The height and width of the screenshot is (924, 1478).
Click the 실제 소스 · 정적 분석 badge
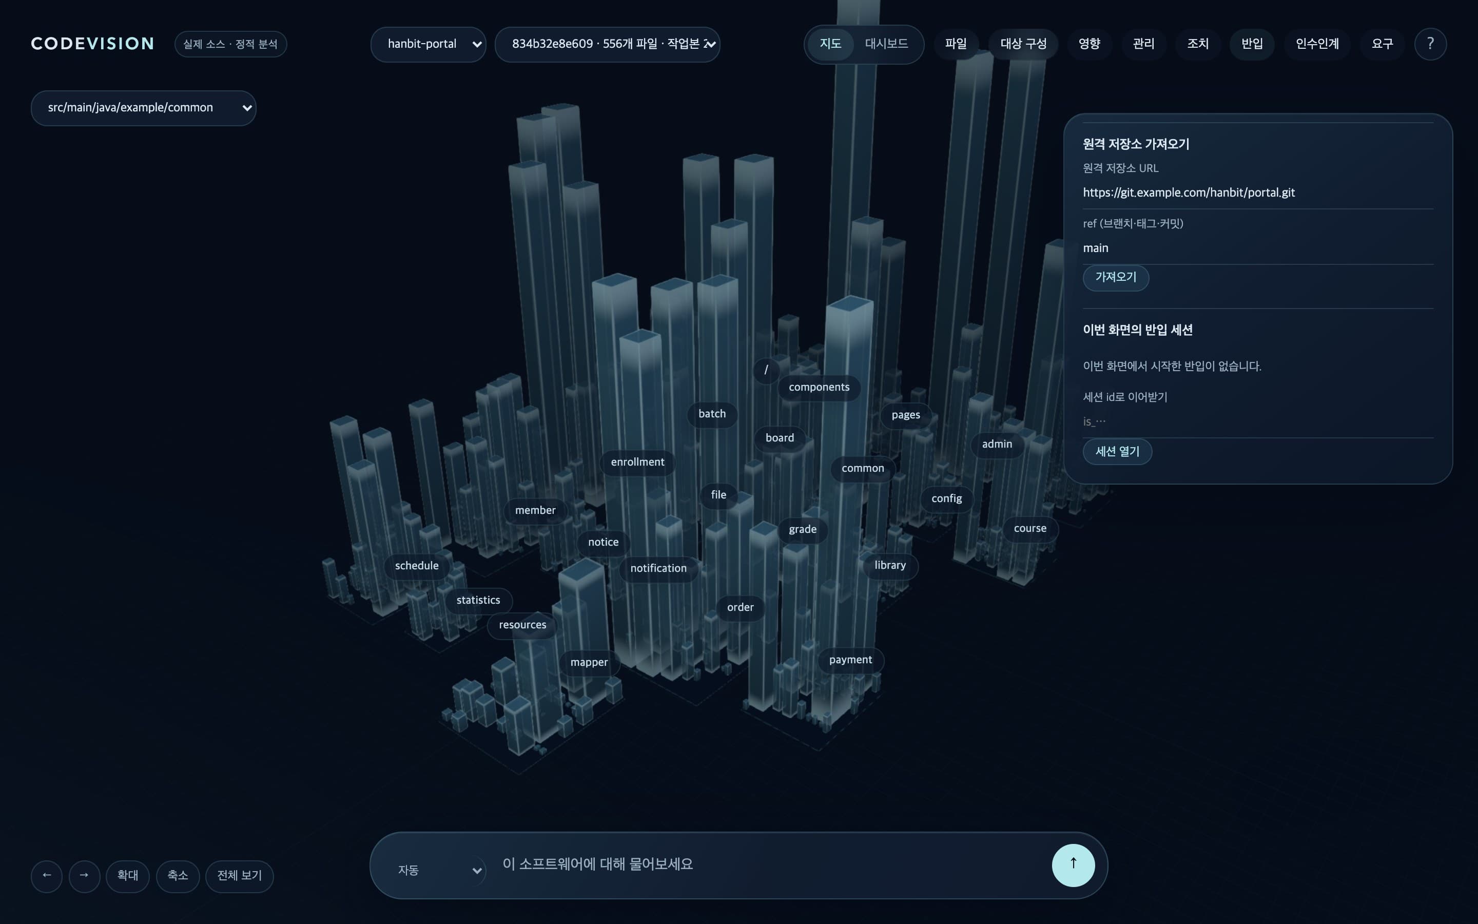[230, 44]
